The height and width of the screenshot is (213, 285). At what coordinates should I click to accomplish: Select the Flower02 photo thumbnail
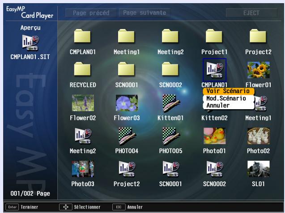[83, 103]
